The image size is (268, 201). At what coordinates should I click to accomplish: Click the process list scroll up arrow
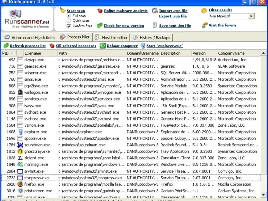click(263, 53)
